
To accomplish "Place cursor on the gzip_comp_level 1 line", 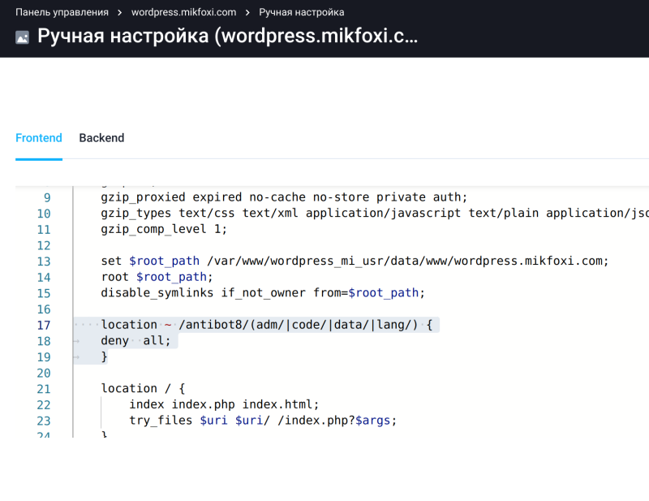I will point(164,229).
